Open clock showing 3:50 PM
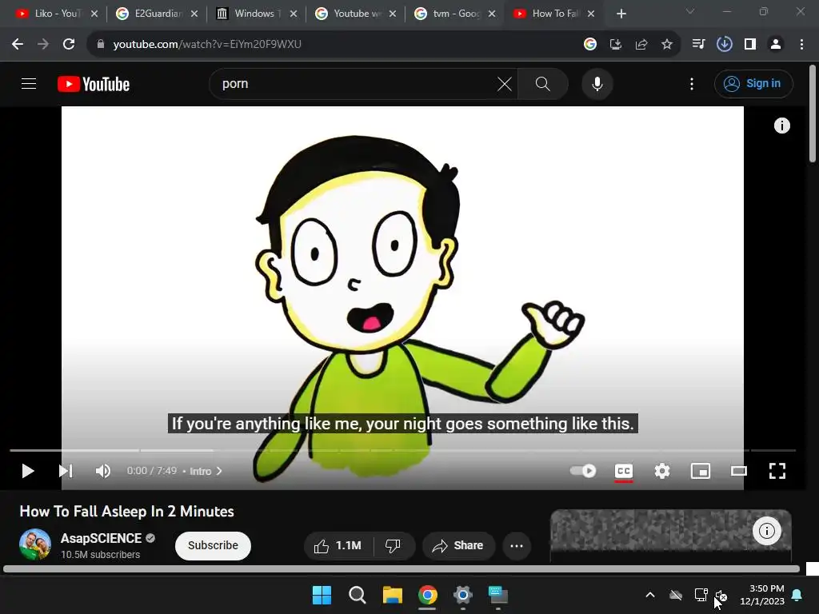 [x=762, y=595]
